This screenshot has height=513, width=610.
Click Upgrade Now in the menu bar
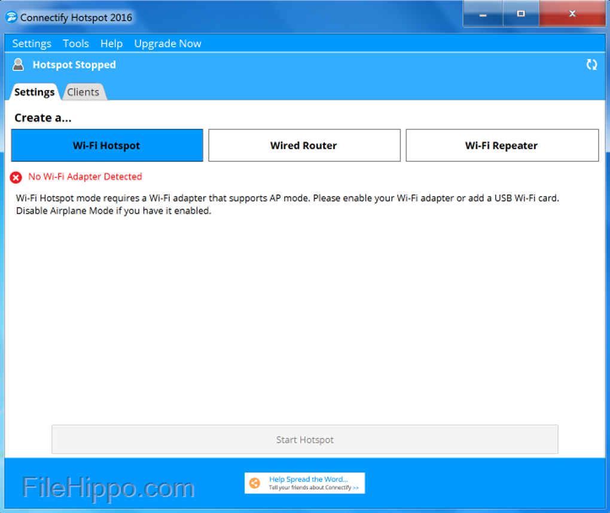(167, 44)
